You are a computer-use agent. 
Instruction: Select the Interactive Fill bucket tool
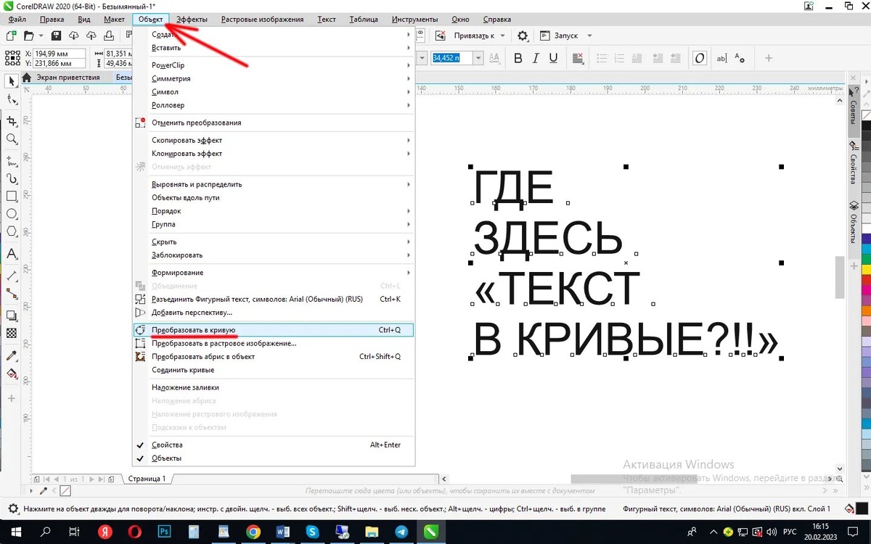(12, 374)
